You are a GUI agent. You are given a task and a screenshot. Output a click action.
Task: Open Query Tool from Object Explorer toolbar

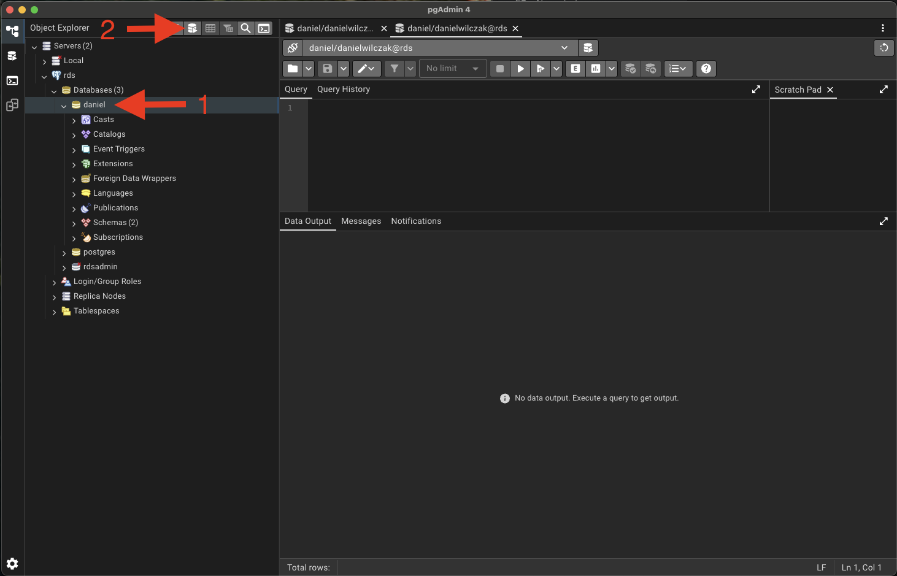193,28
